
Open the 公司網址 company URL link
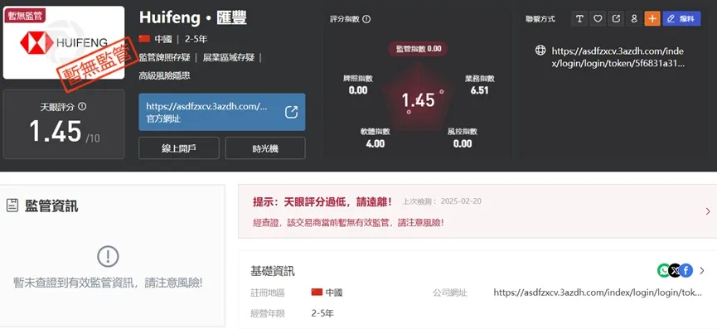point(598,293)
